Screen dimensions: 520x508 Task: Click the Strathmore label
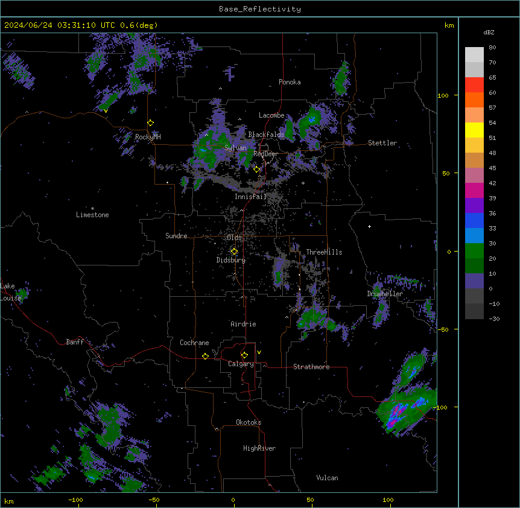pos(311,367)
